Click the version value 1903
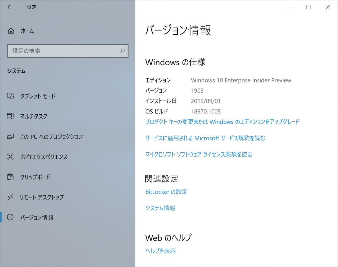The height and width of the screenshot is (267, 338). pos(197,91)
